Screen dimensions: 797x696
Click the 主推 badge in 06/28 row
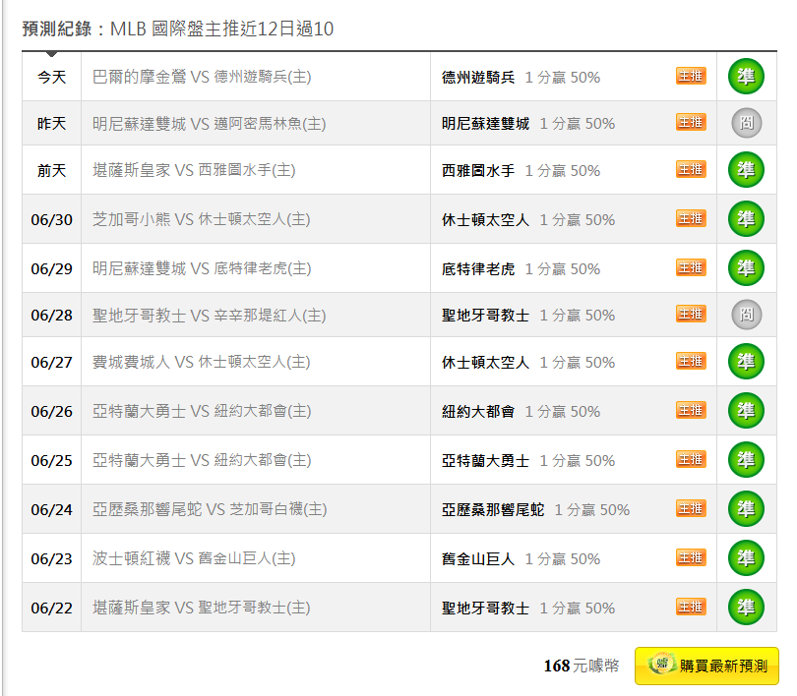pos(691,314)
